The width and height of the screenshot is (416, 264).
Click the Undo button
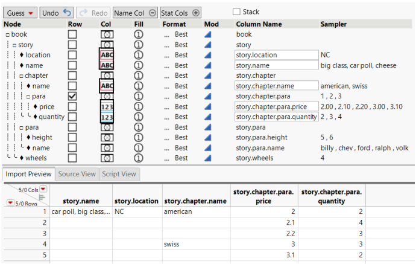tap(56, 13)
